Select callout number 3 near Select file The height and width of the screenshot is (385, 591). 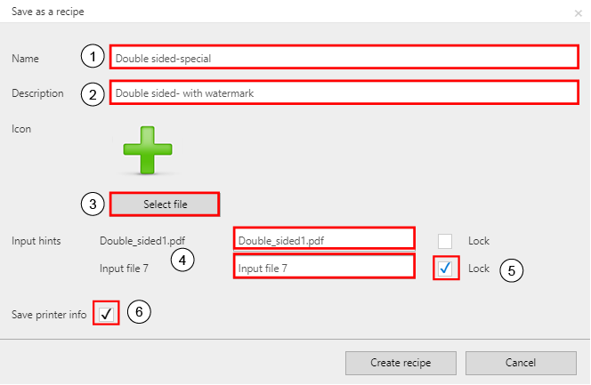tap(92, 204)
